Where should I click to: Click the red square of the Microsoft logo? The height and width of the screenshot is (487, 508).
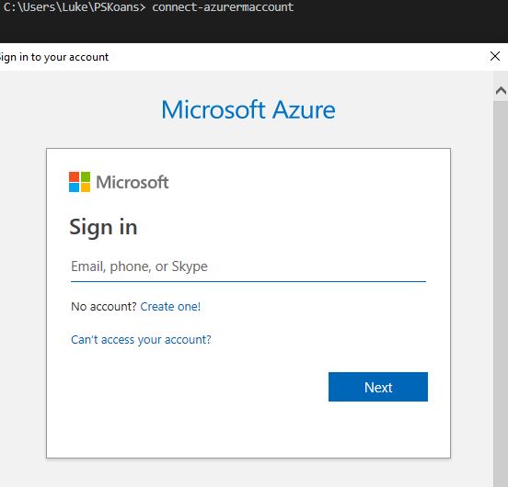[74, 176]
